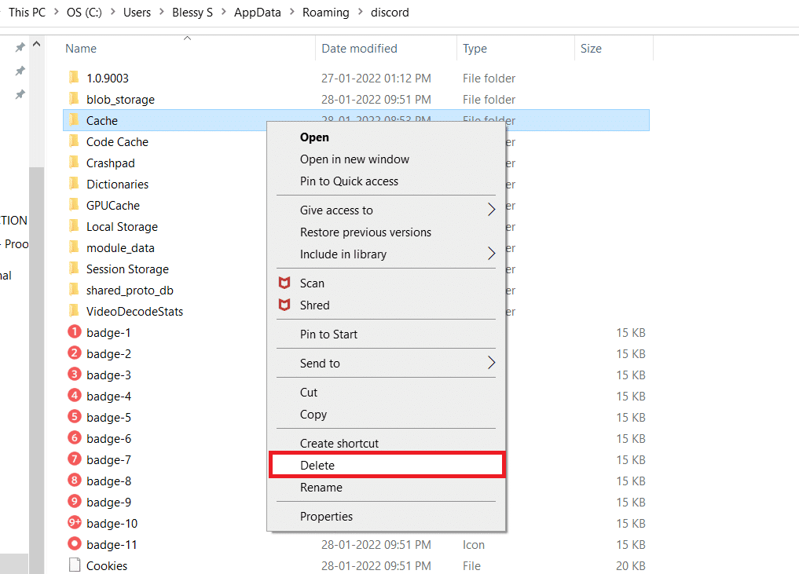Select the badge-10 icon with 9+ symbol
The width and height of the screenshot is (799, 574).
pos(75,524)
